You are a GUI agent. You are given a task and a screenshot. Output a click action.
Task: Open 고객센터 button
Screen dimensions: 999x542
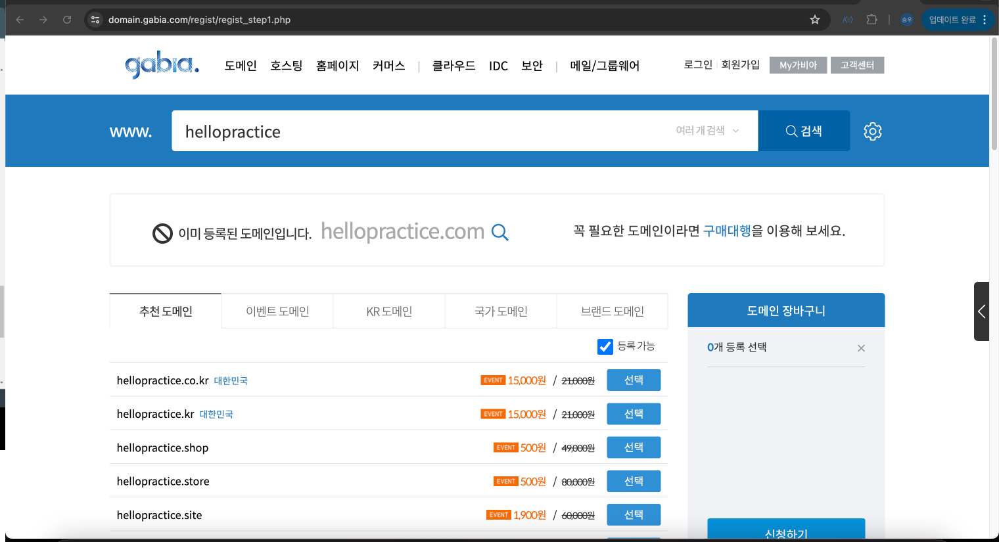tap(857, 65)
